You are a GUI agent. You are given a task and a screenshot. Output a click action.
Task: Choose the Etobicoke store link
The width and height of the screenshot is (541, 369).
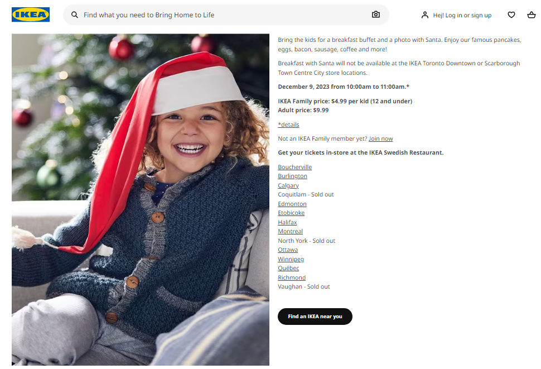pyautogui.click(x=291, y=213)
